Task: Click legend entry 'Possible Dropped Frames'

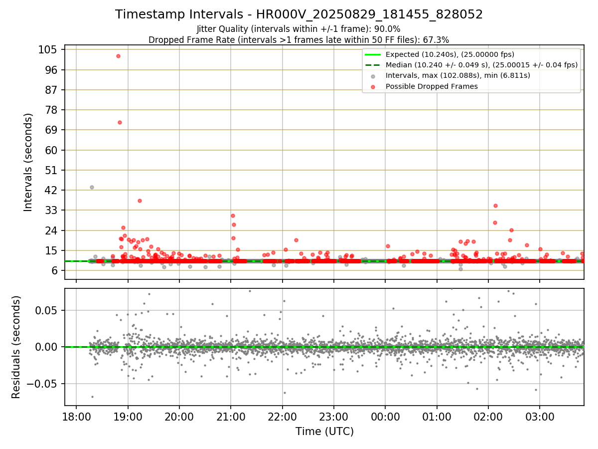Action: pos(432,86)
